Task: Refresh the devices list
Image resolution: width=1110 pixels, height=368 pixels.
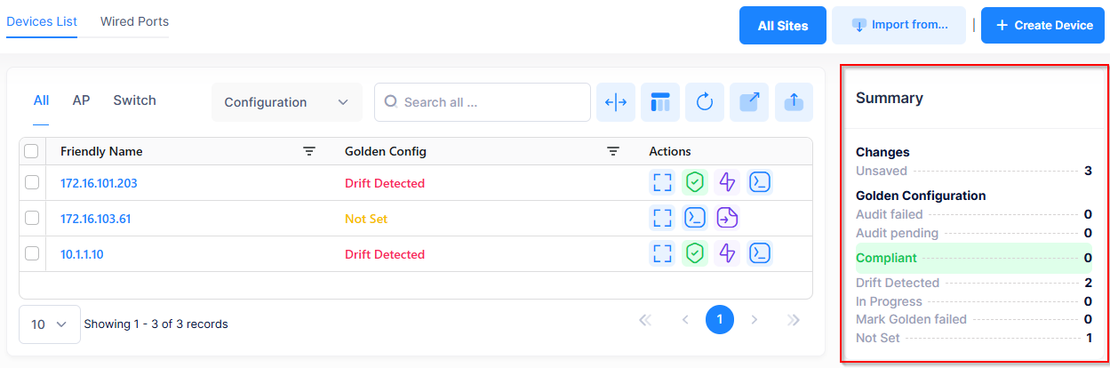Action: 705,102
